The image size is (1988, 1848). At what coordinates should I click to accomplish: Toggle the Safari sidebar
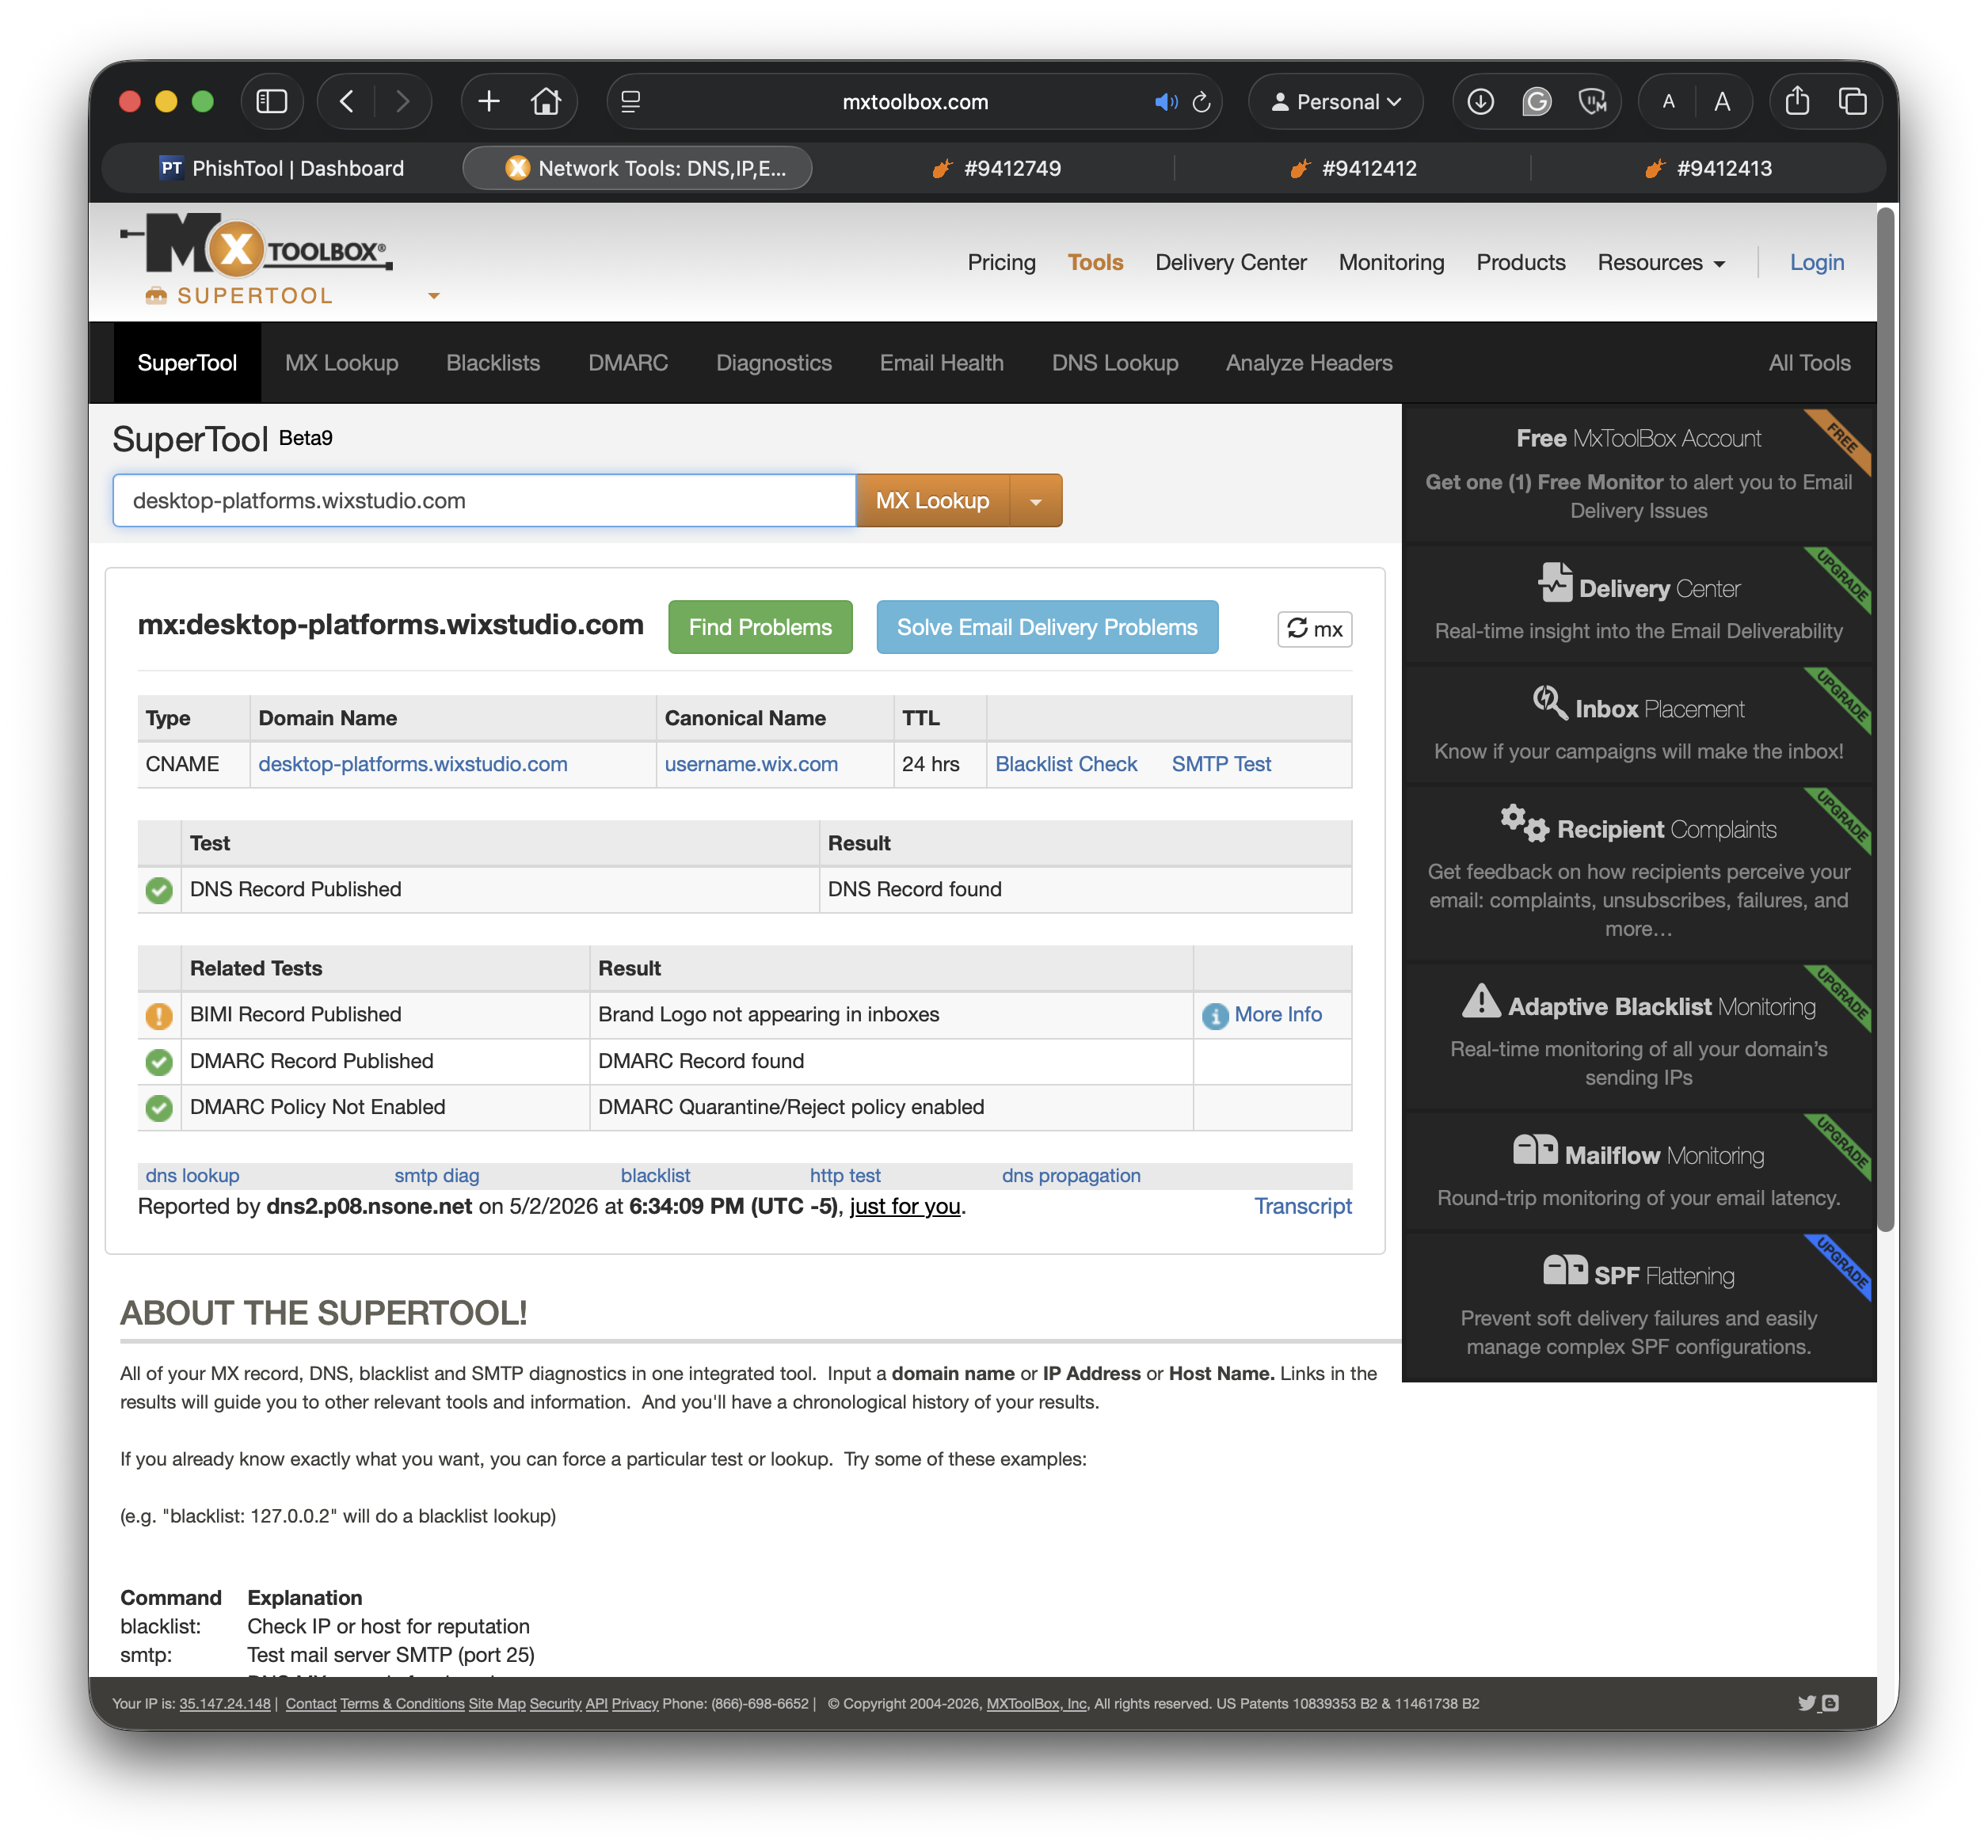point(272,102)
